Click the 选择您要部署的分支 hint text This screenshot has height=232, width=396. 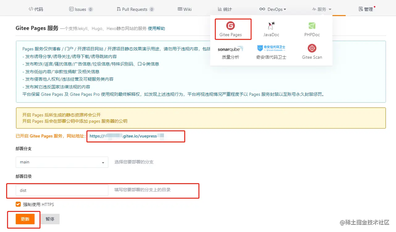[134, 162]
